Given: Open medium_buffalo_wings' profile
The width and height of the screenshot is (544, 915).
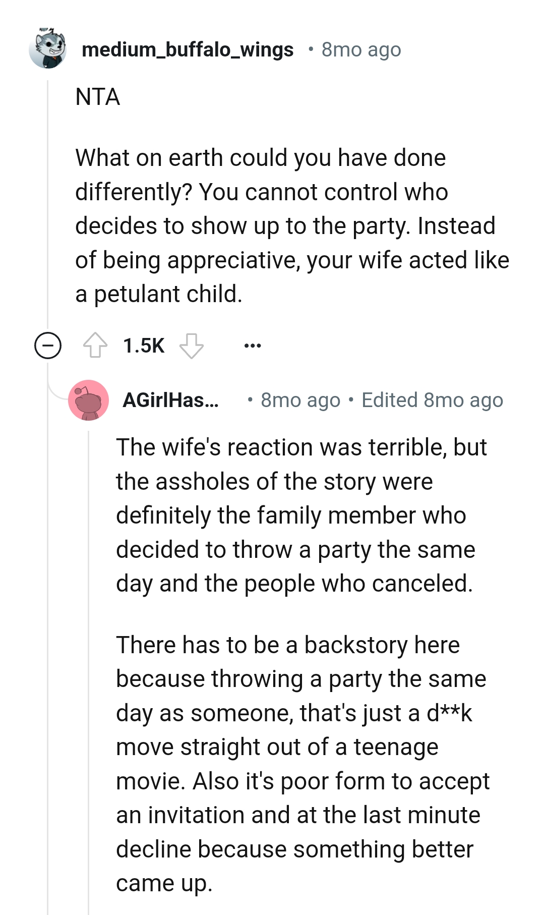Looking at the screenshot, I should pos(188,49).
